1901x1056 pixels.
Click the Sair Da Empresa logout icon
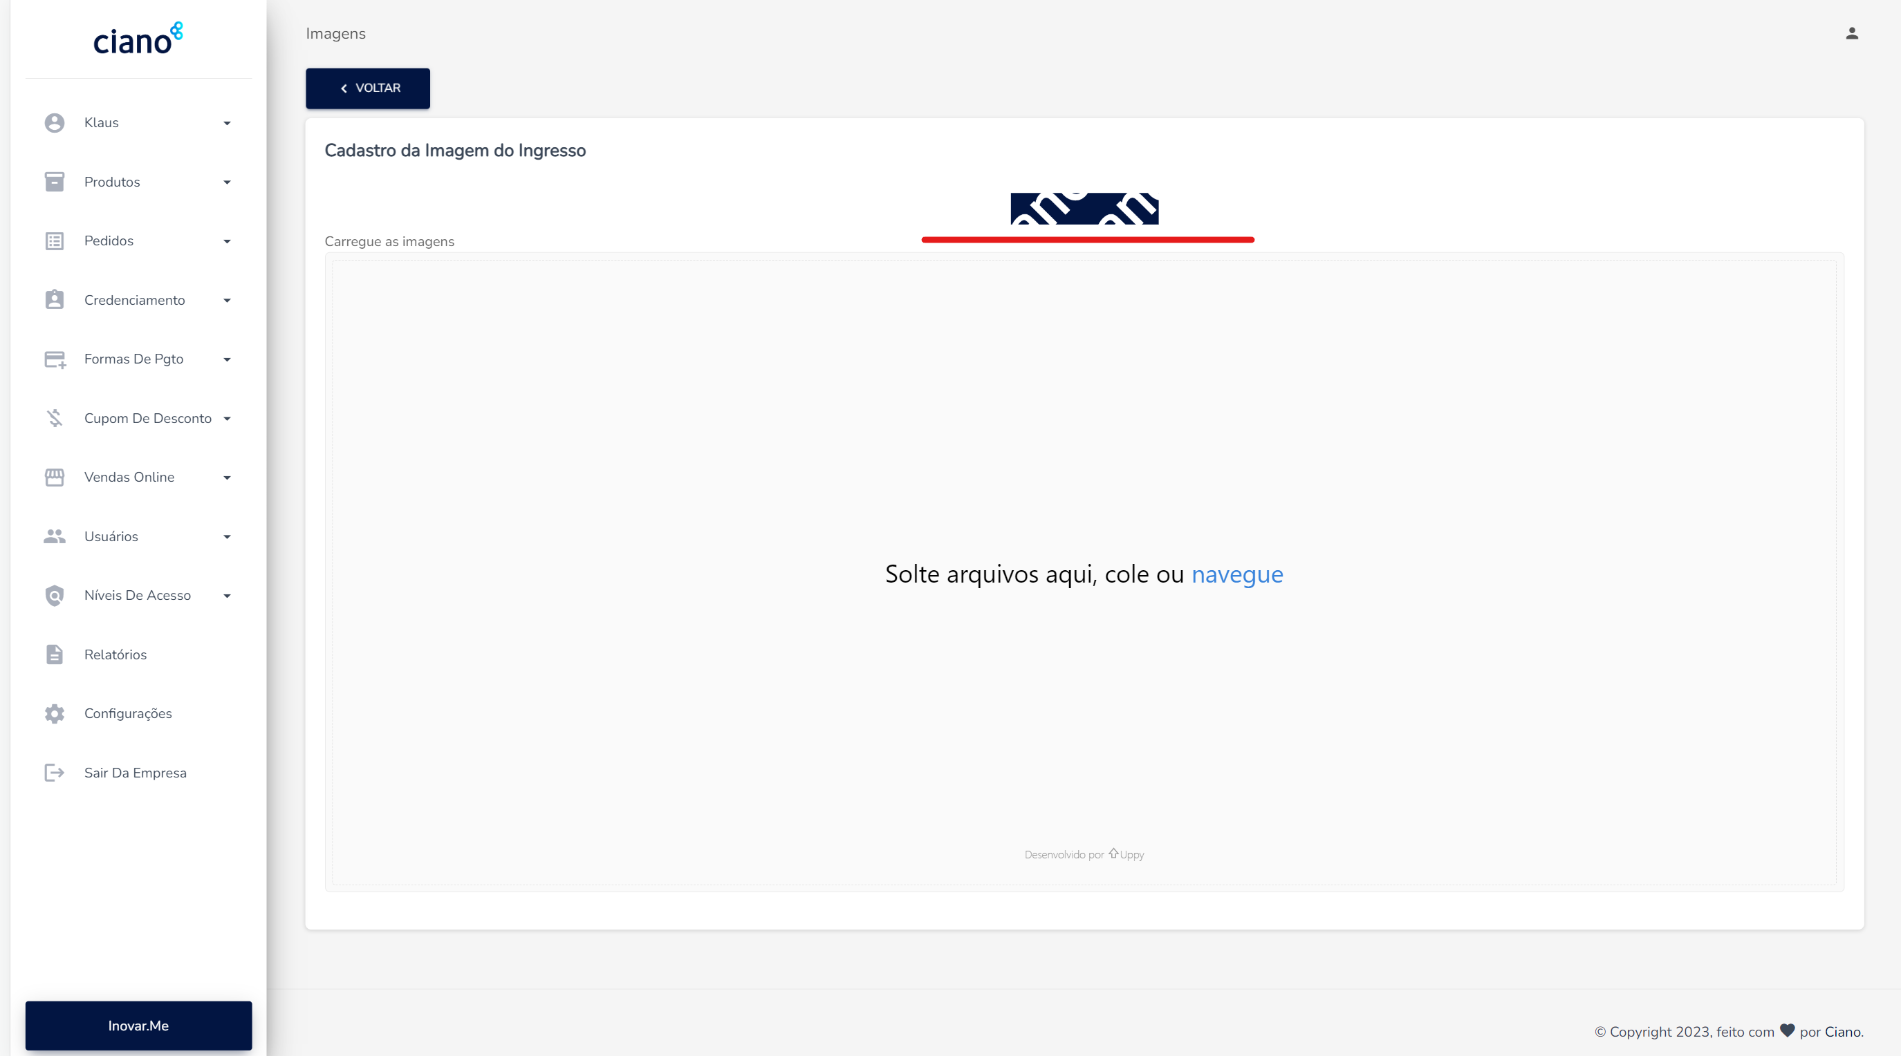[x=55, y=772]
